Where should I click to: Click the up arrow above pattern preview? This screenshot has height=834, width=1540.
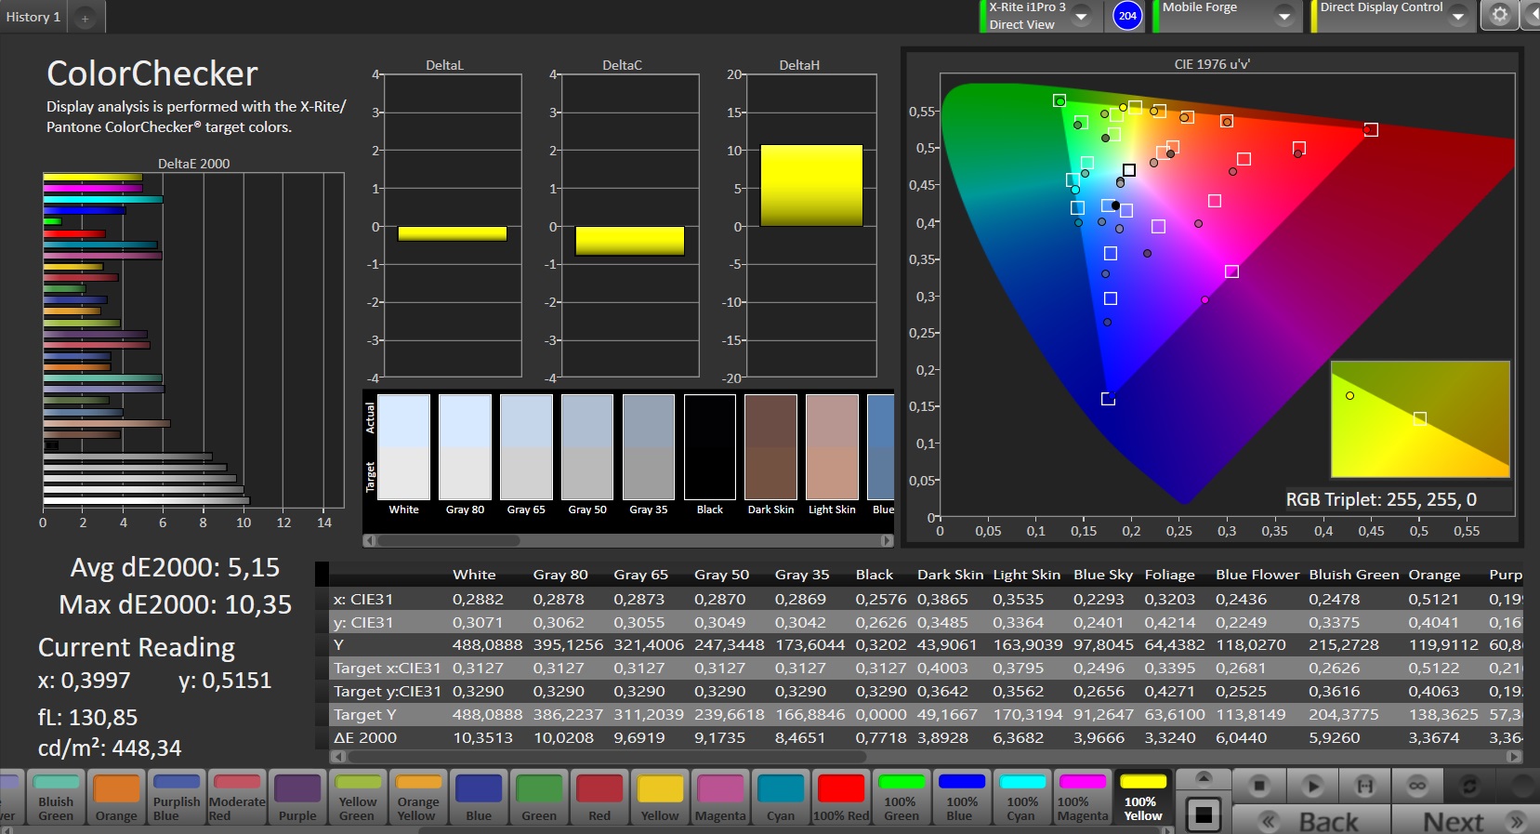click(1204, 777)
